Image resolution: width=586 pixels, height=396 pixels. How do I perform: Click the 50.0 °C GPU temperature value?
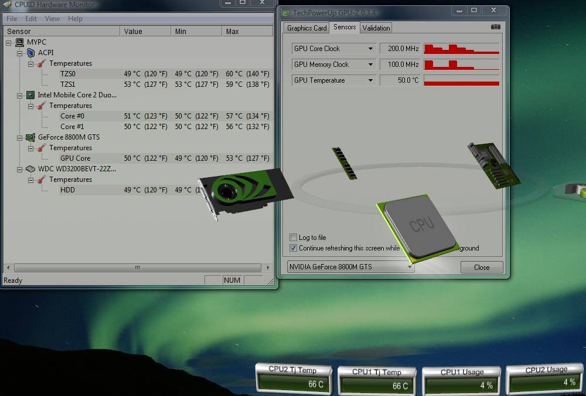(x=400, y=80)
